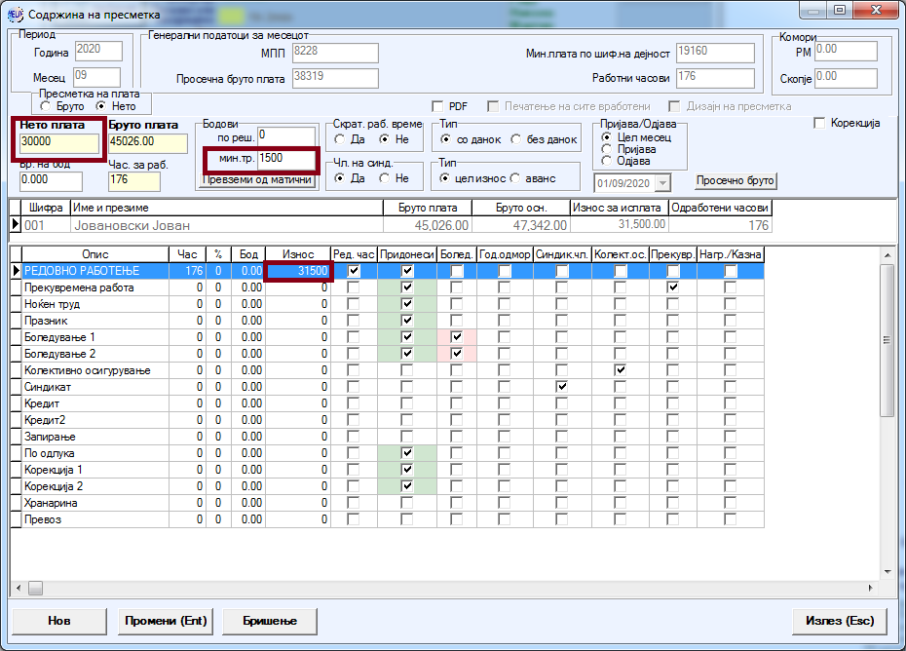
Task: Select the со данок option
Action: point(445,139)
